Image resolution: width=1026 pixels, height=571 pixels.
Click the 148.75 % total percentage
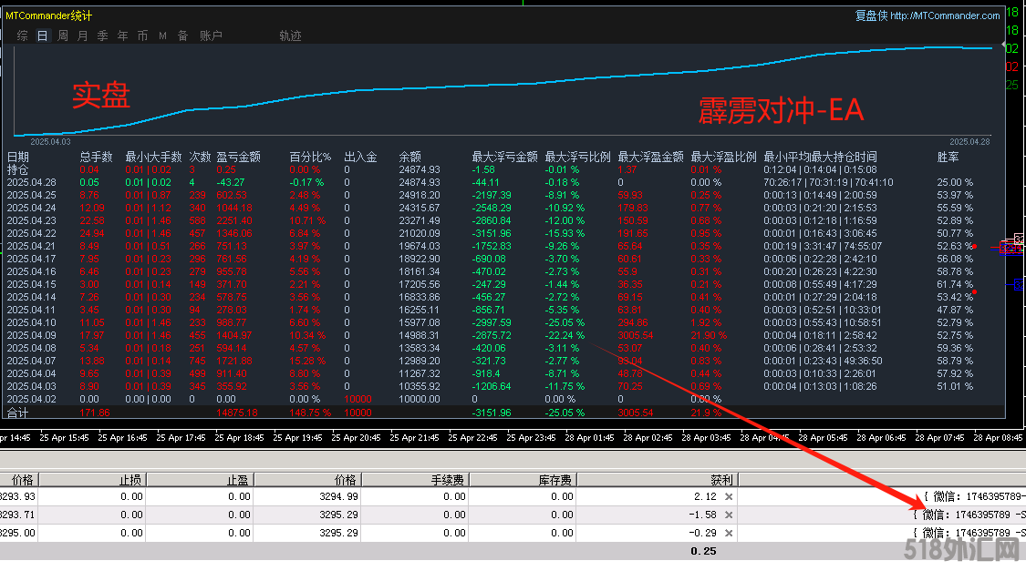click(x=310, y=413)
